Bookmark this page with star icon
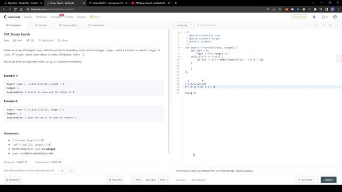The image size is (342, 192). pyautogui.click(x=279, y=9)
